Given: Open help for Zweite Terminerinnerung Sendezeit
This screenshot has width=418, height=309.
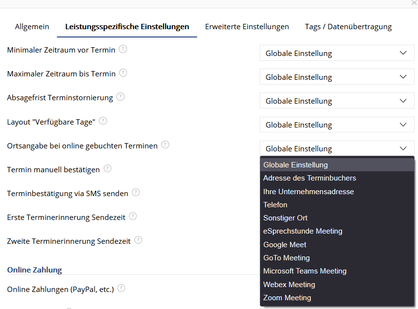Looking at the screenshot, I should [x=138, y=240].
